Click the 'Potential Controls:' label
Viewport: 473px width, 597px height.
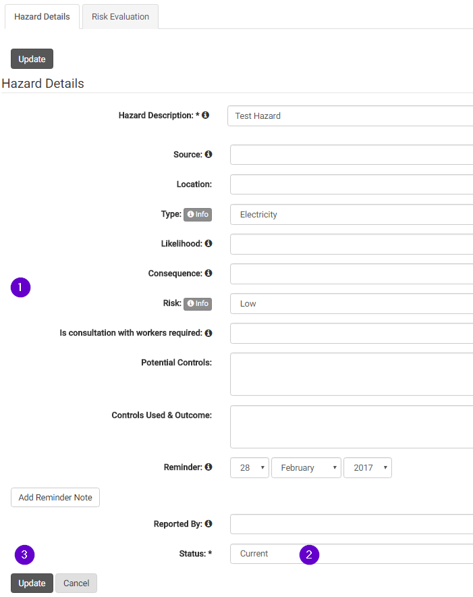177,363
